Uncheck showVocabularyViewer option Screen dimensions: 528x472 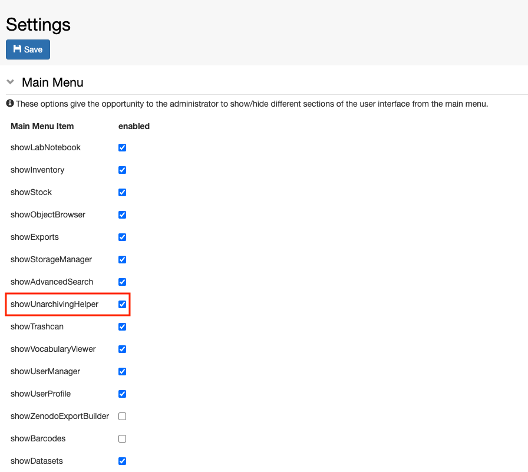(122, 349)
